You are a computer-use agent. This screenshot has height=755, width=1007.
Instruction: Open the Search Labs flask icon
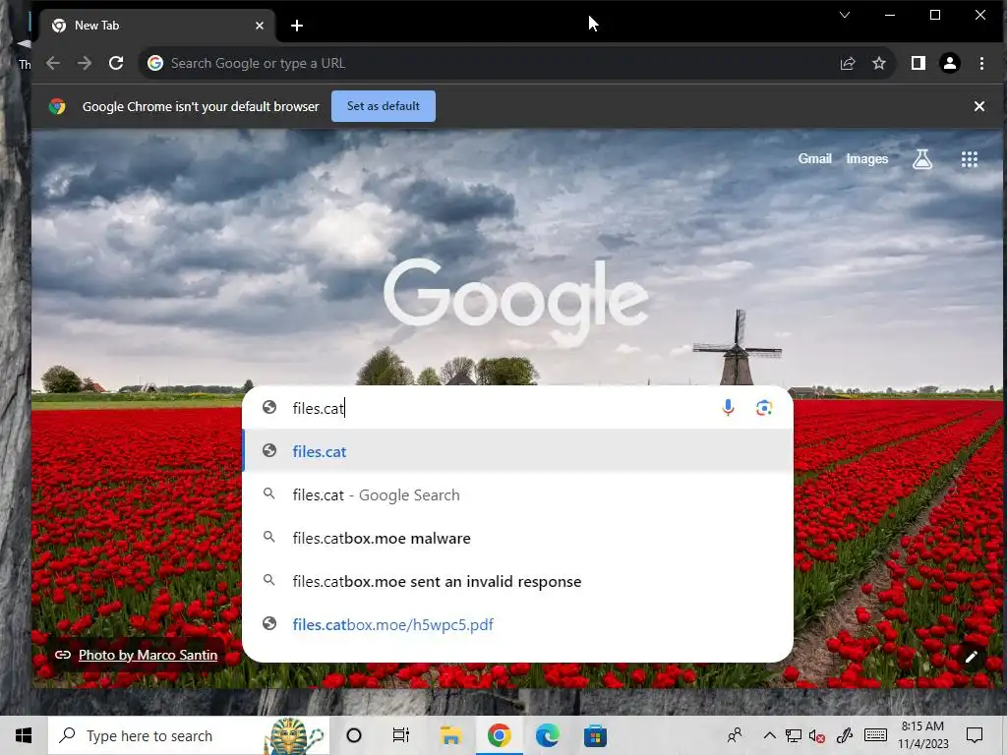tap(922, 158)
